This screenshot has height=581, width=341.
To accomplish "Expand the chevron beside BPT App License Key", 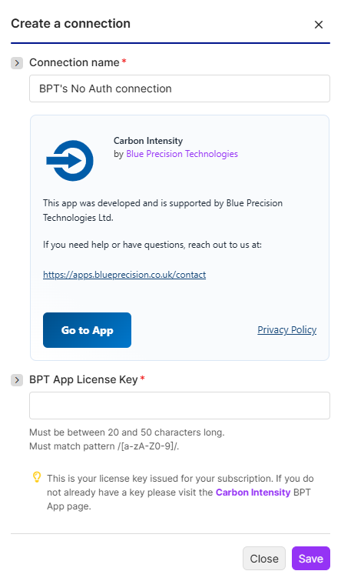I will [x=17, y=380].
